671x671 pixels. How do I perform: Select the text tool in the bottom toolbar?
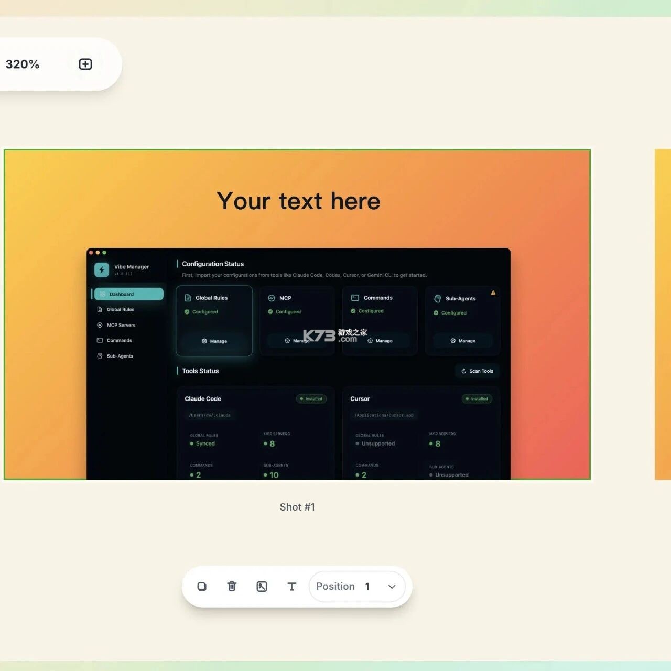[292, 586]
